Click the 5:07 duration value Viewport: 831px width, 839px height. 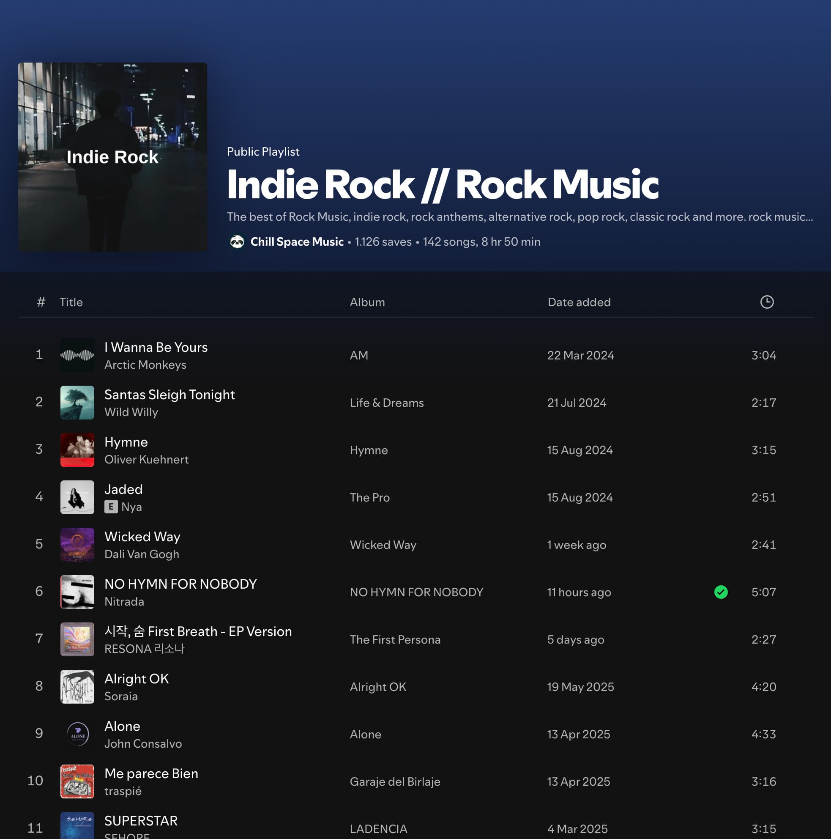click(x=763, y=592)
